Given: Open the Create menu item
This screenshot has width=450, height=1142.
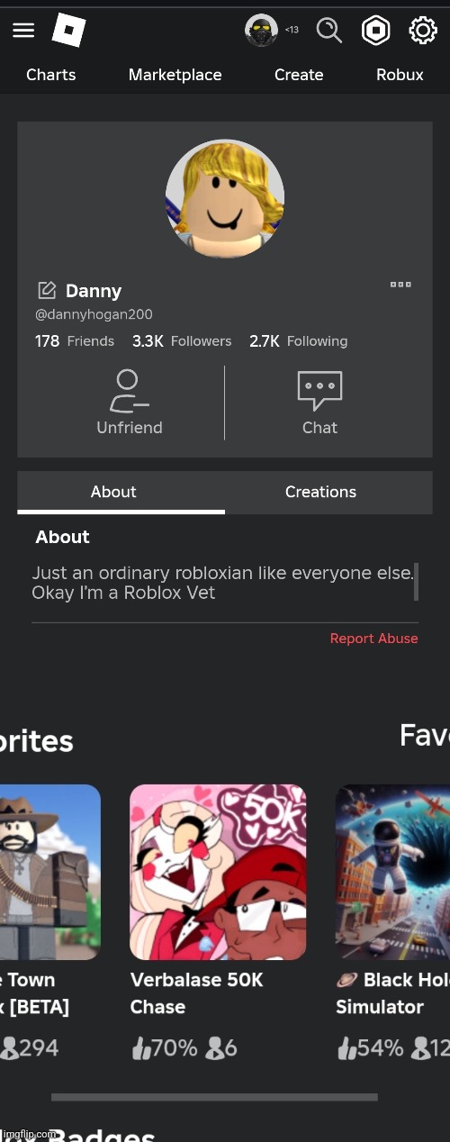Looking at the screenshot, I should [299, 75].
